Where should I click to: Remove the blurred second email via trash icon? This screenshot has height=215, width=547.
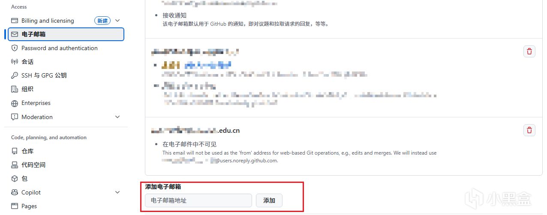(529, 51)
